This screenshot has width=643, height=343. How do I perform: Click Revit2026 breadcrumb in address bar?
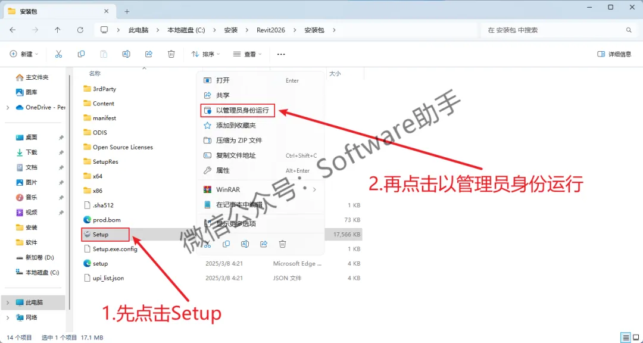pos(271,30)
